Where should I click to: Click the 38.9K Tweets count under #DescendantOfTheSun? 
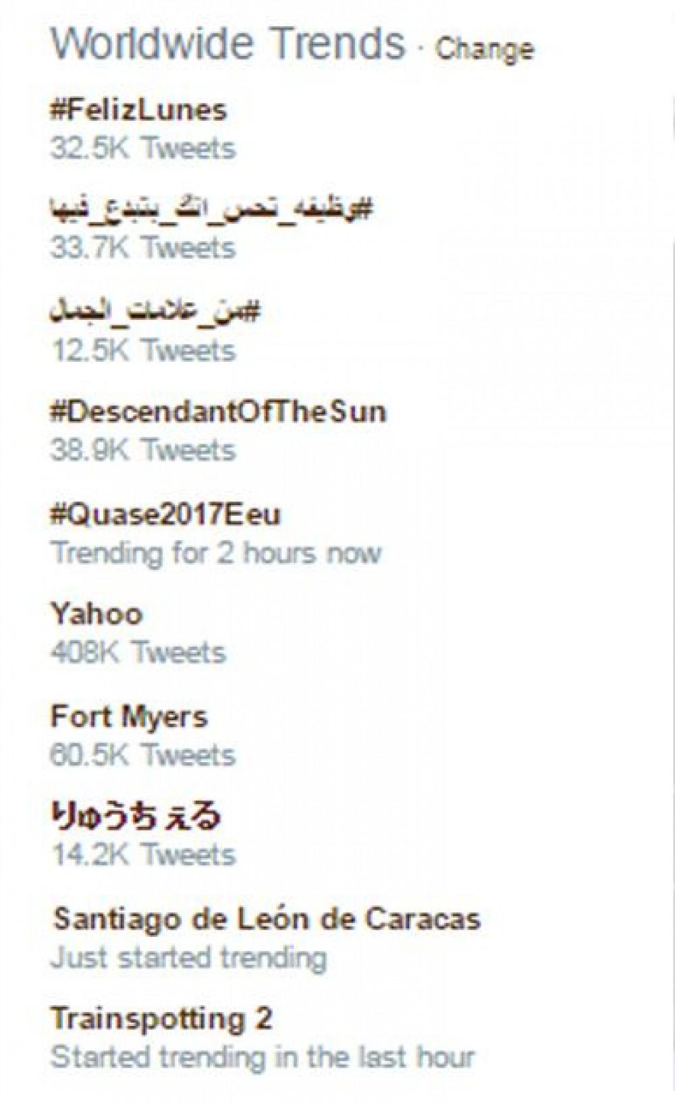pyautogui.click(x=142, y=450)
